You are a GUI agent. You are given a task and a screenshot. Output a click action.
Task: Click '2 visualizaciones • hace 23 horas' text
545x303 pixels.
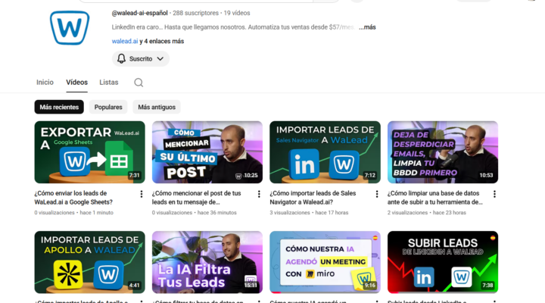tap(427, 213)
